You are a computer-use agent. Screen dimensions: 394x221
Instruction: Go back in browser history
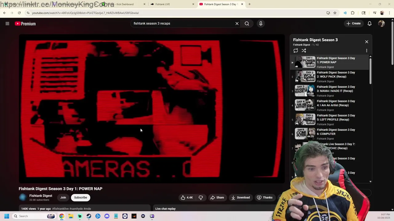(5, 13)
